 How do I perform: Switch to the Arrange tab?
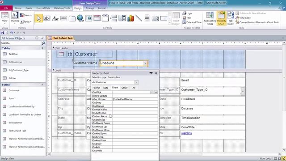(90, 8)
